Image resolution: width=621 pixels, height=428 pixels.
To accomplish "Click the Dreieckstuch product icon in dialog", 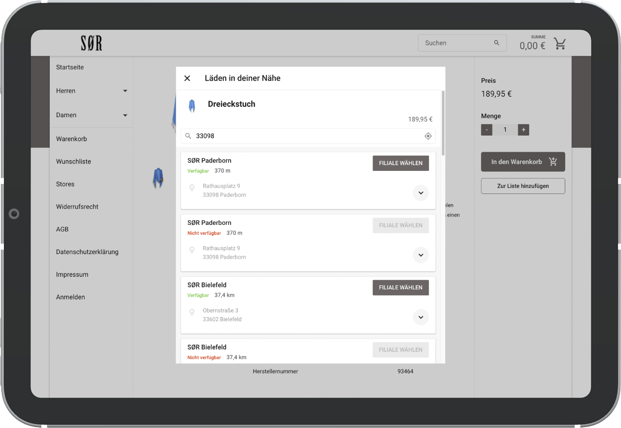I will [x=192, y=105].
